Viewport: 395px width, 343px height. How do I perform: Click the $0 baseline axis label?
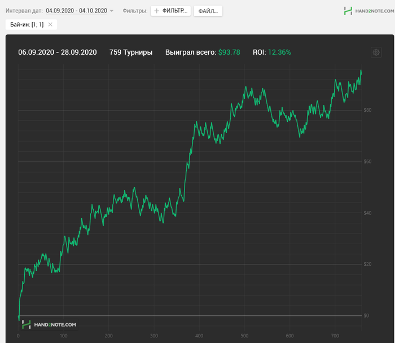tap(366, 315)
